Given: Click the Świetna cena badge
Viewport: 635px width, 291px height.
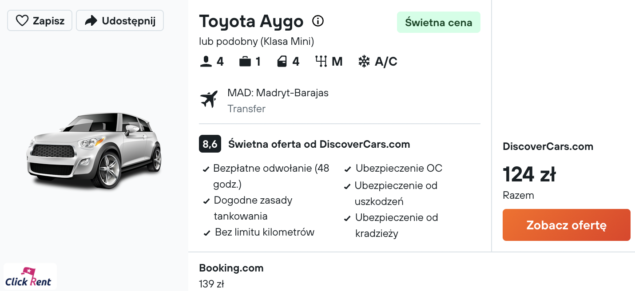Looking at the screenshot, I should click(439, 22).
